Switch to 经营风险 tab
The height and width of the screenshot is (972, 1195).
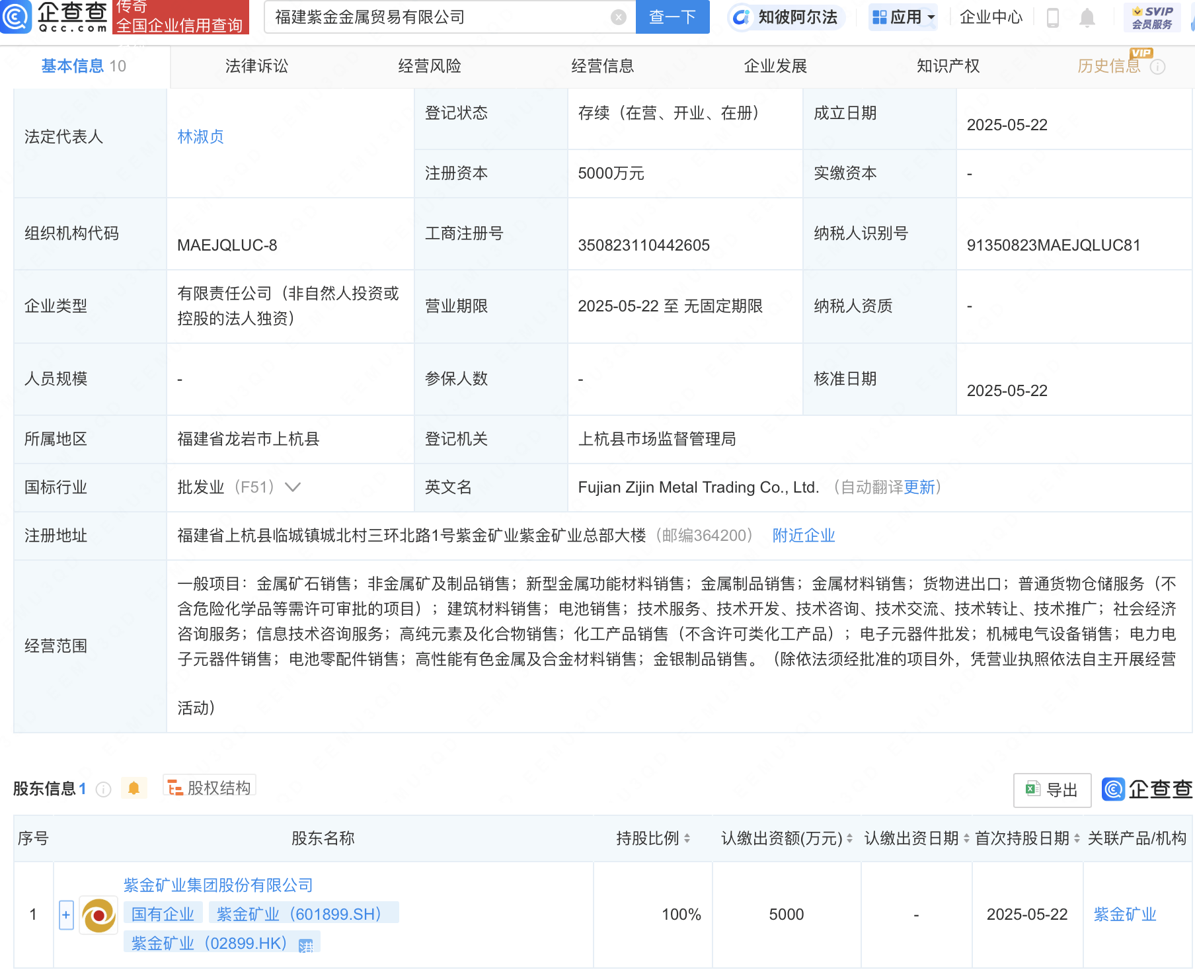coord(430,66)
